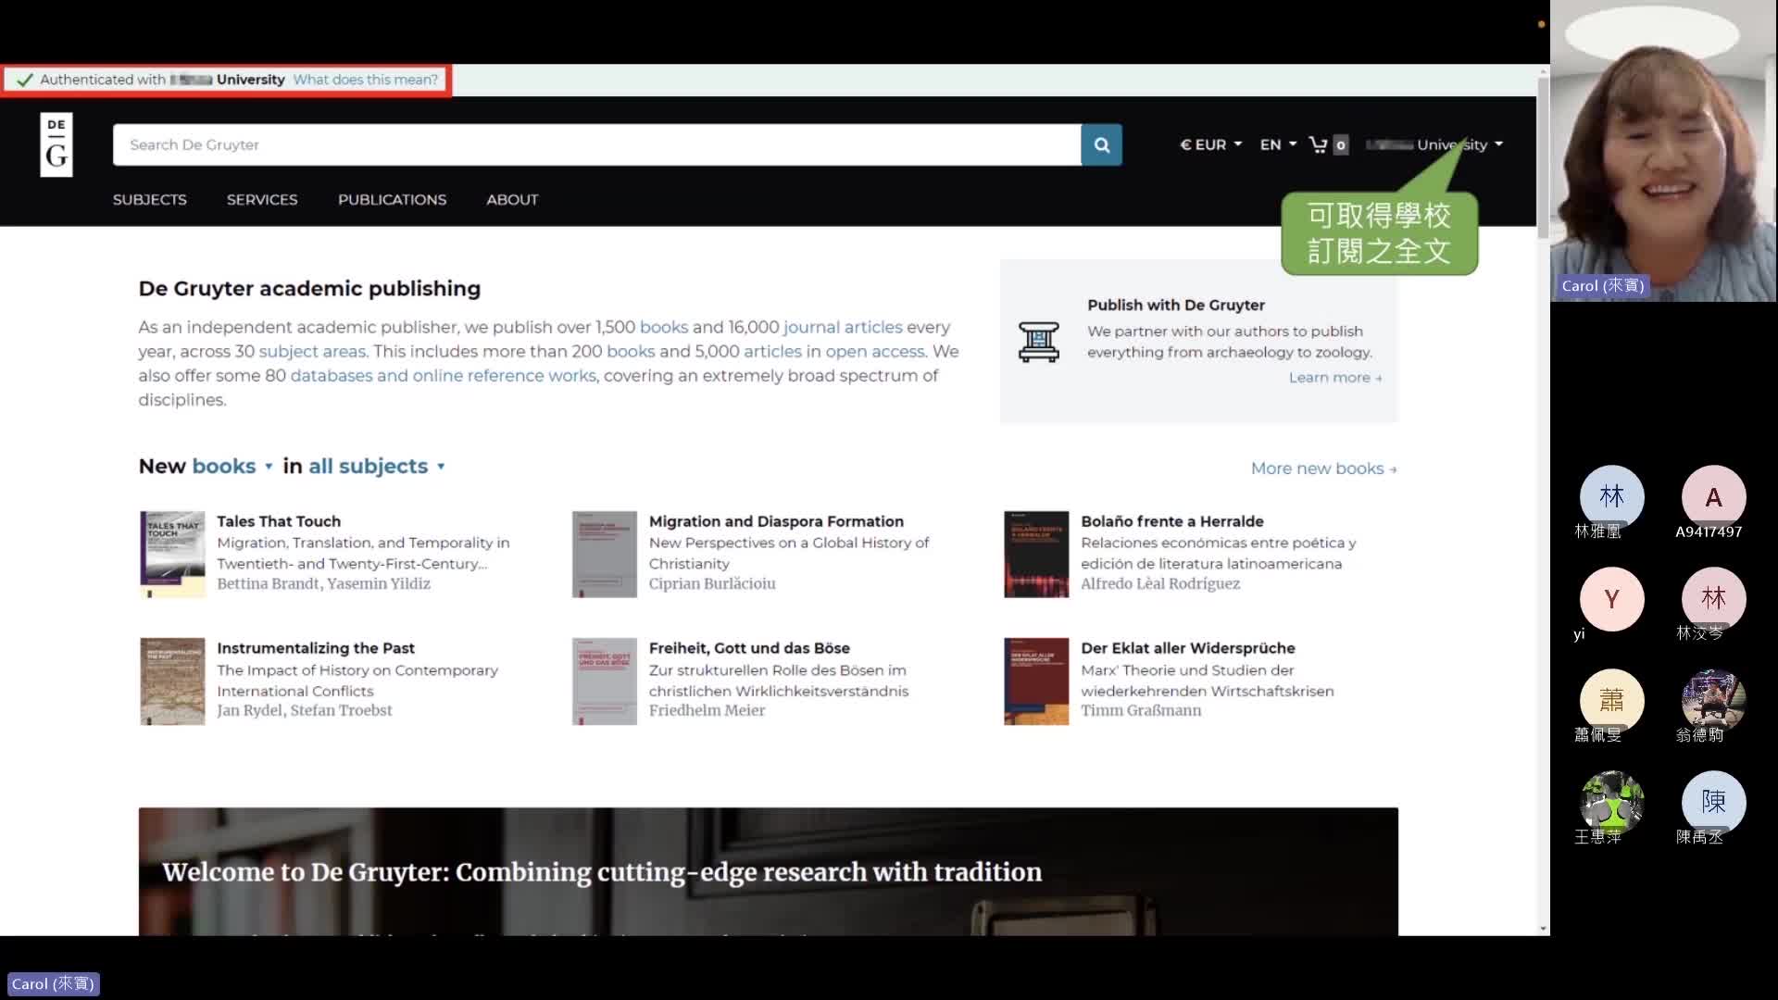Click the 'subject areas' link
Viewport: 1778px width, 1000px height.
click(x=312, y=351)
